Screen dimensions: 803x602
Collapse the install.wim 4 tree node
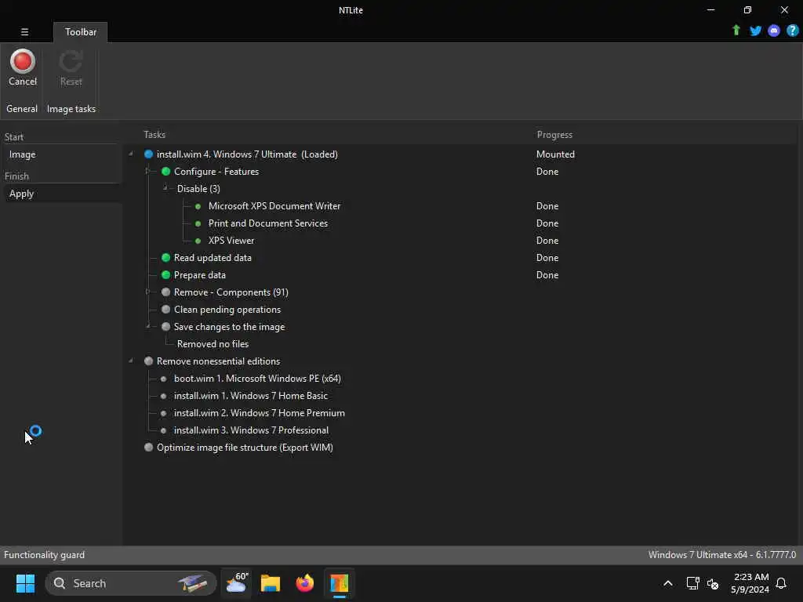coord(131,154)
